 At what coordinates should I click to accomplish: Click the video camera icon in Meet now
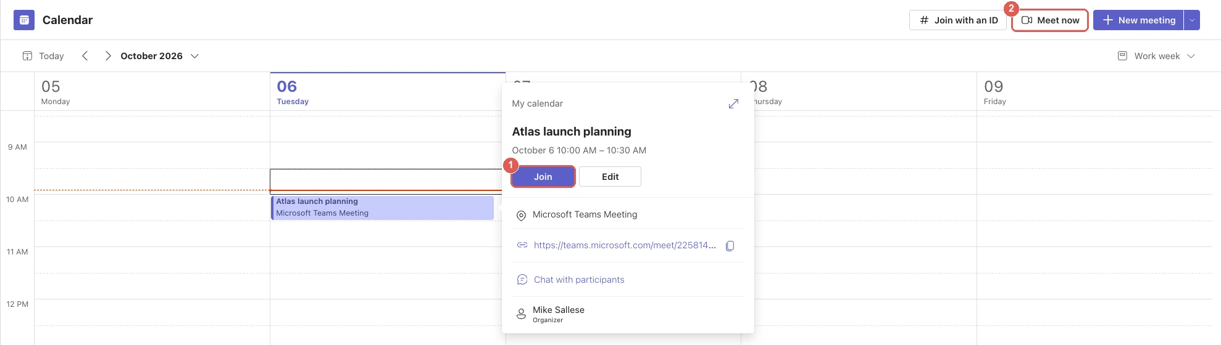tap(1027, 20)
